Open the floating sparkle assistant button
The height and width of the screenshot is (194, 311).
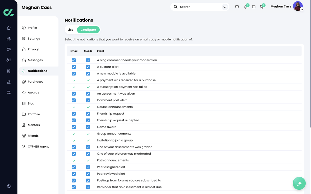(x=299, y=183)
